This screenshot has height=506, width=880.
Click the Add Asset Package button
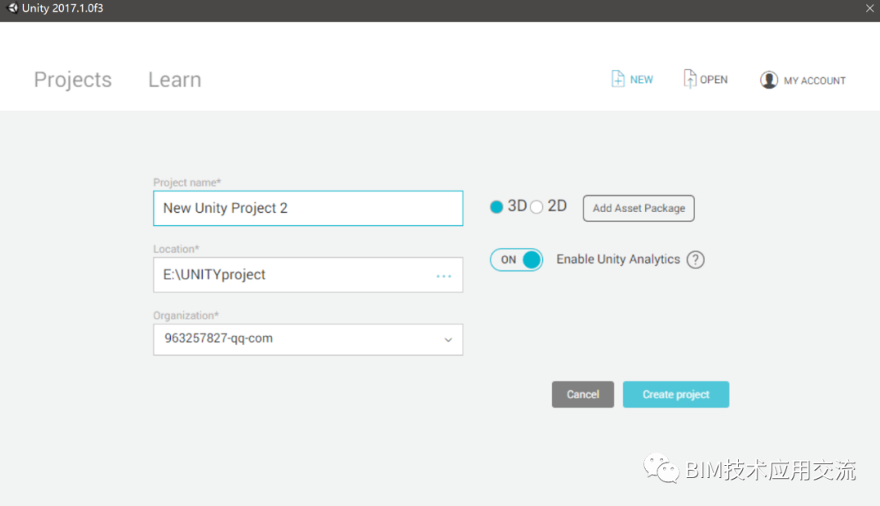pyautogui.click(x=638, y=208)
